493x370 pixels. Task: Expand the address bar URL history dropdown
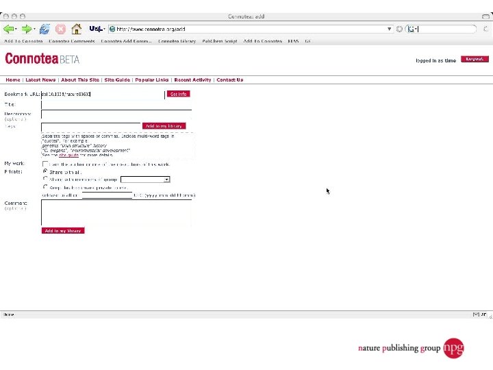(x=389, y=29)
